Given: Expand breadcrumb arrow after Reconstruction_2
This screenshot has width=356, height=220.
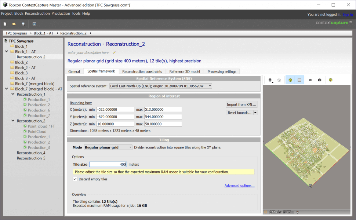Looking at the screenshot, I should [x=91, y=33].
